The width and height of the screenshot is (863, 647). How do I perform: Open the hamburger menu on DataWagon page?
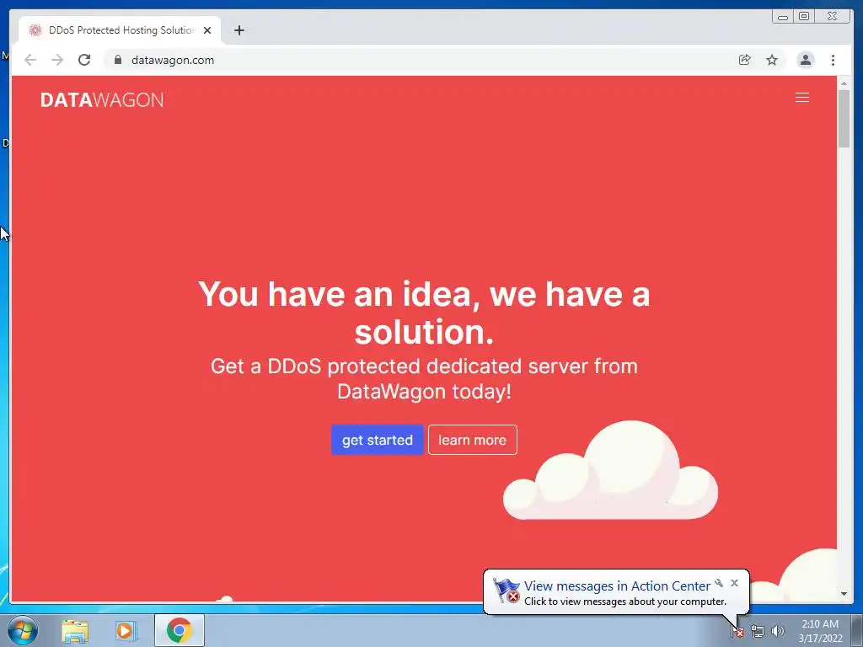[x=802, y=98]
